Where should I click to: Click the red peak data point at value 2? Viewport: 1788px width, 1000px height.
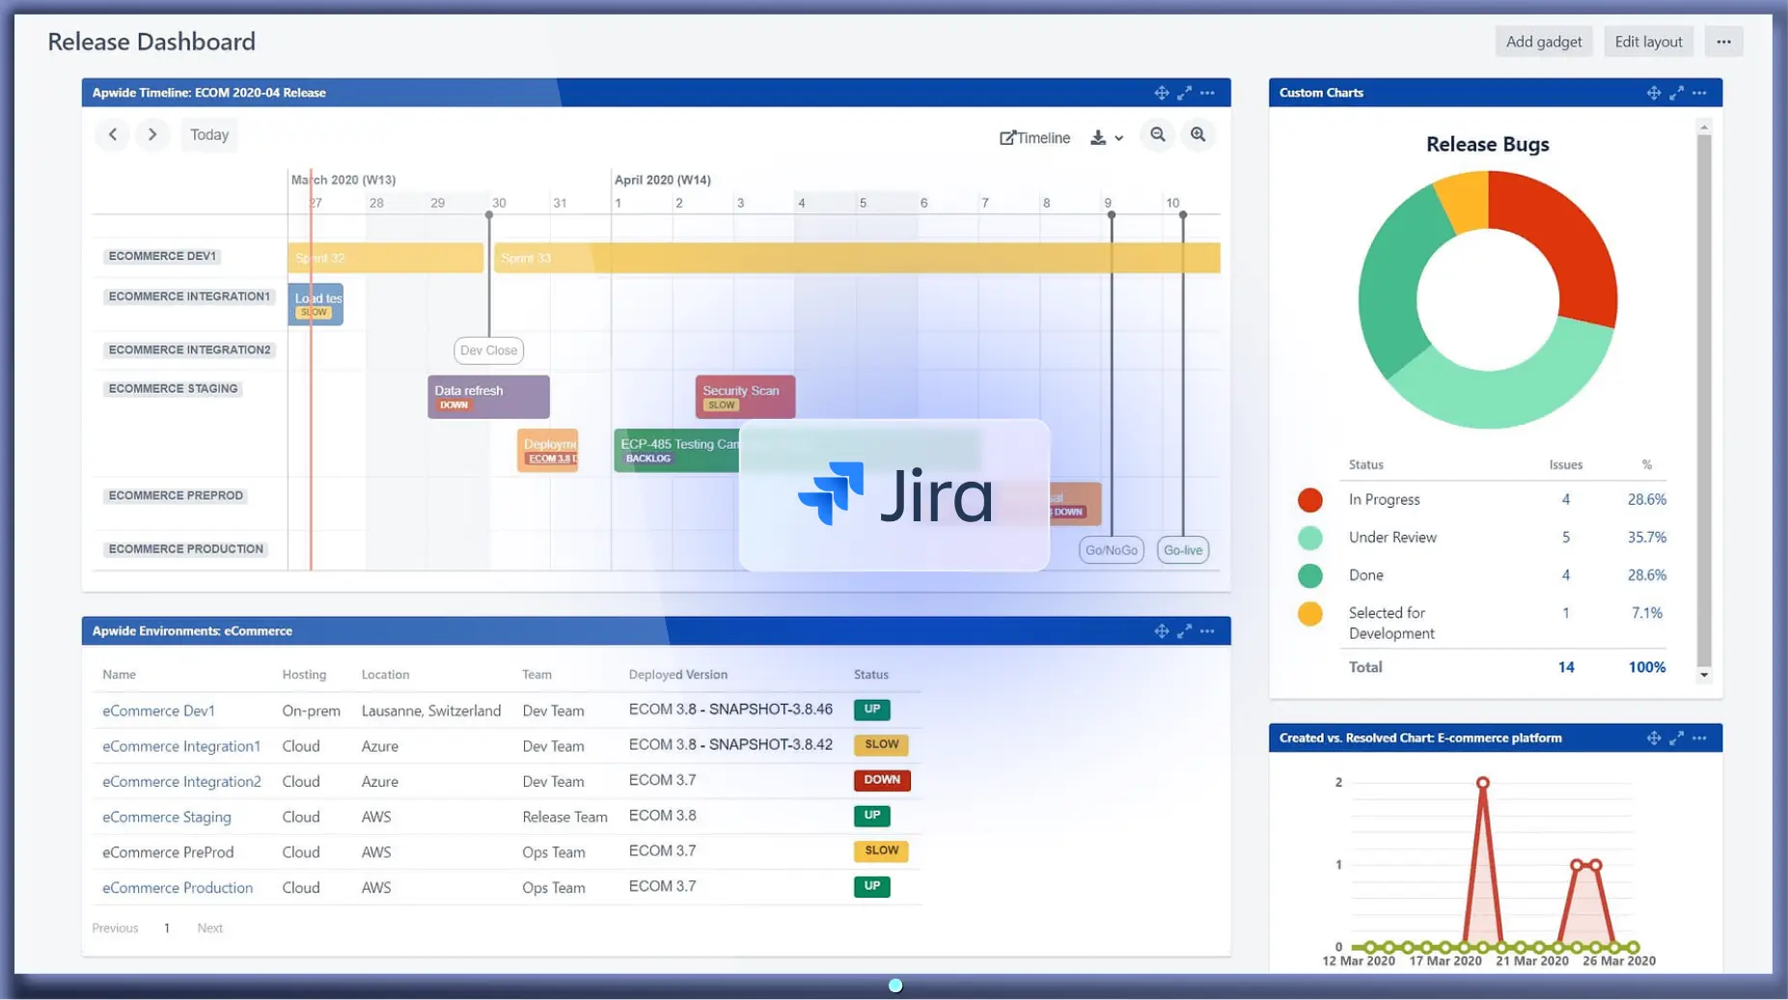point(1482,783)
